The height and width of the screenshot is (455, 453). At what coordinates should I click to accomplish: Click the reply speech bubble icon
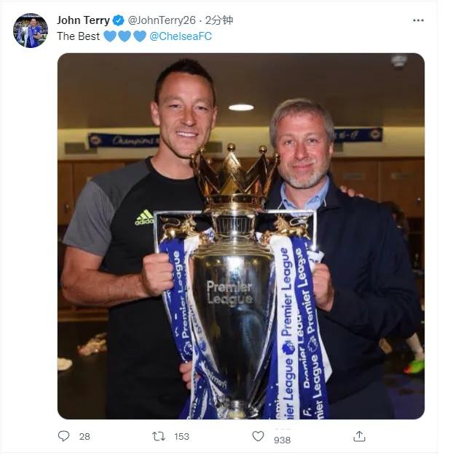tap(64, 436)
